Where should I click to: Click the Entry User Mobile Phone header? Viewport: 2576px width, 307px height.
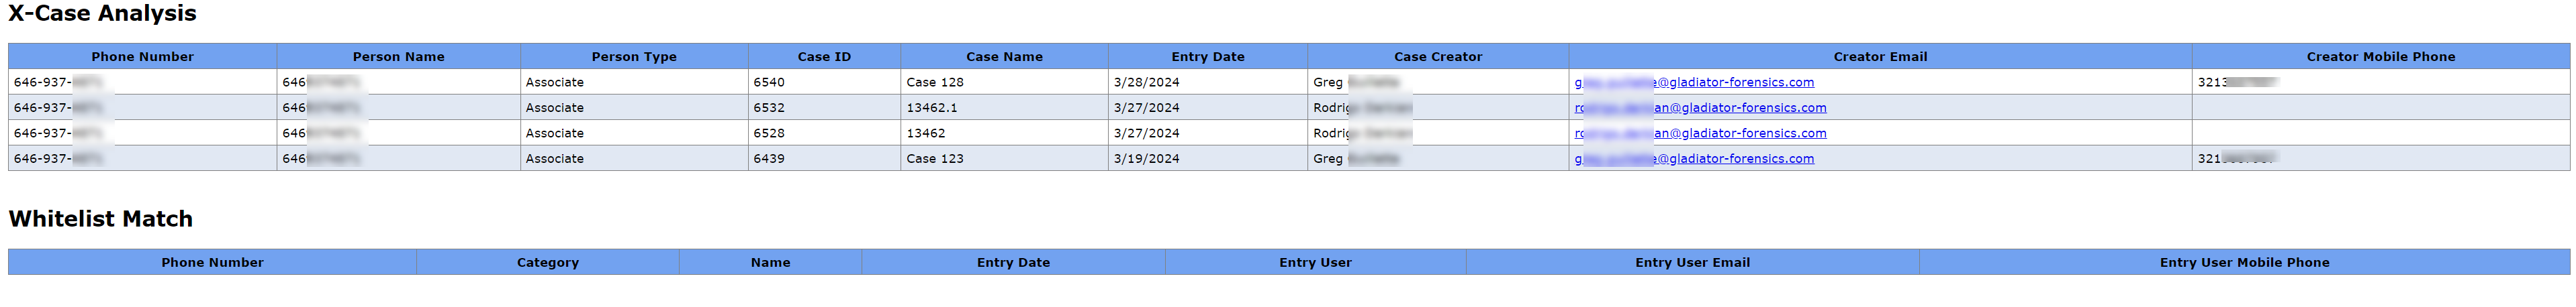pos(2243,262)
